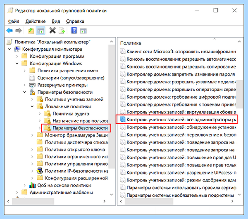Click the Back arrow toolbar icon
This screenshot has width=248, height=219.
tap(10, 31)
